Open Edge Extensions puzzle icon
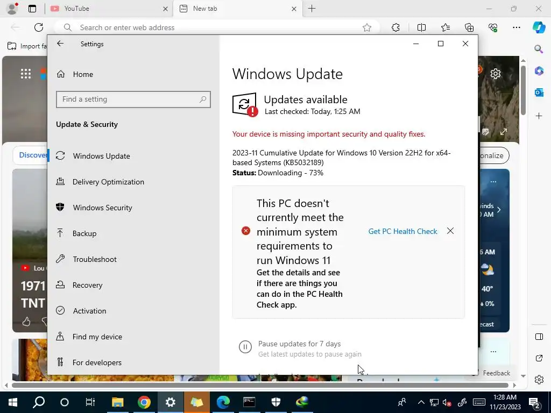Image resolution: width=551 pixels, height=413 pixels. [395, 27]
